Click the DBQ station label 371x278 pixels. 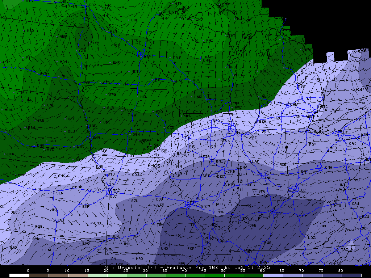pos(188,116)
